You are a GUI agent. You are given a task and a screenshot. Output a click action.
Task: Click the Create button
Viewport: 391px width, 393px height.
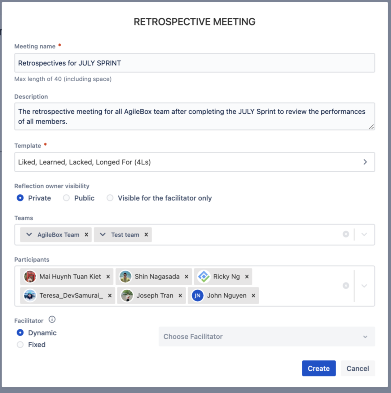pyautogui.click(x=319, y=368)
